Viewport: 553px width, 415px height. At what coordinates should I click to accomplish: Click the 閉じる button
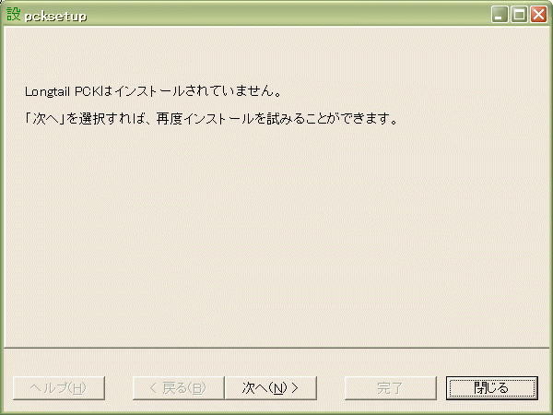click(492, 388)
